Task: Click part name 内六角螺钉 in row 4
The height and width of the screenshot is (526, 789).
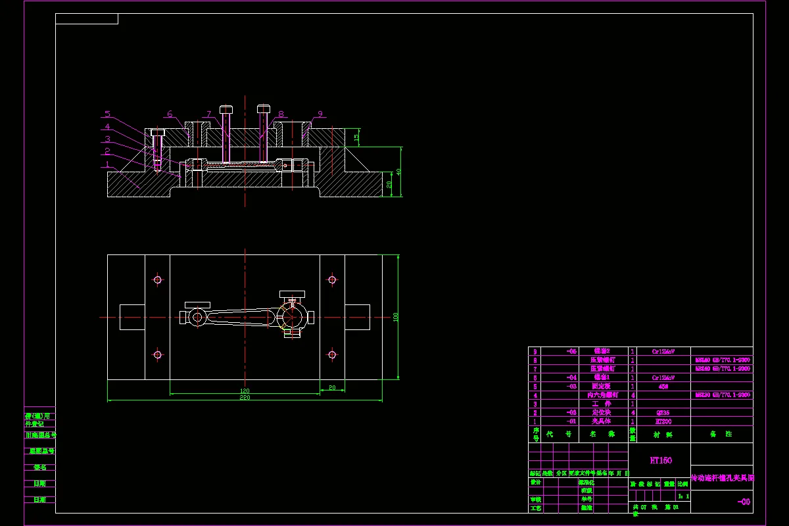Action: click(x=603, y=395)
